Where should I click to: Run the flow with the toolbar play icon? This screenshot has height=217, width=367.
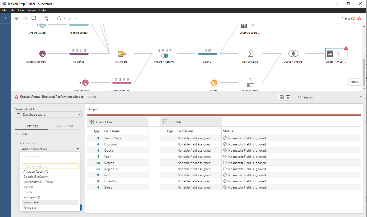click(x=70, y=18)
